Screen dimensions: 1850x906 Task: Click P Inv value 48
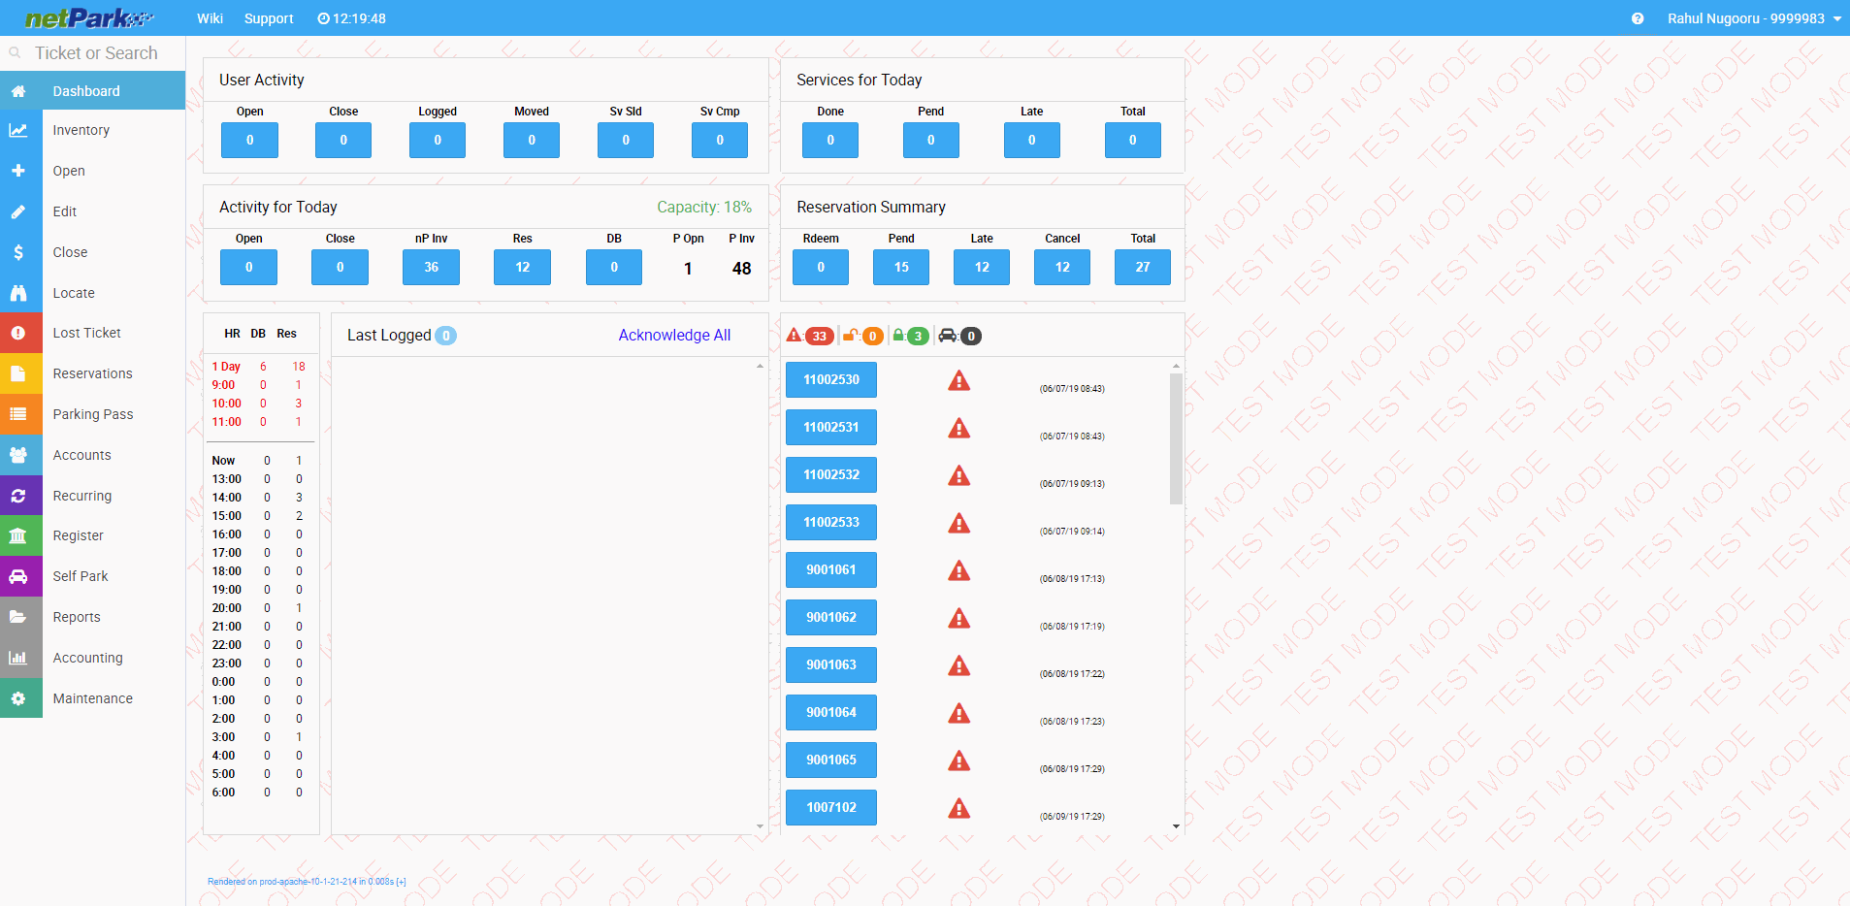[742, 269]
